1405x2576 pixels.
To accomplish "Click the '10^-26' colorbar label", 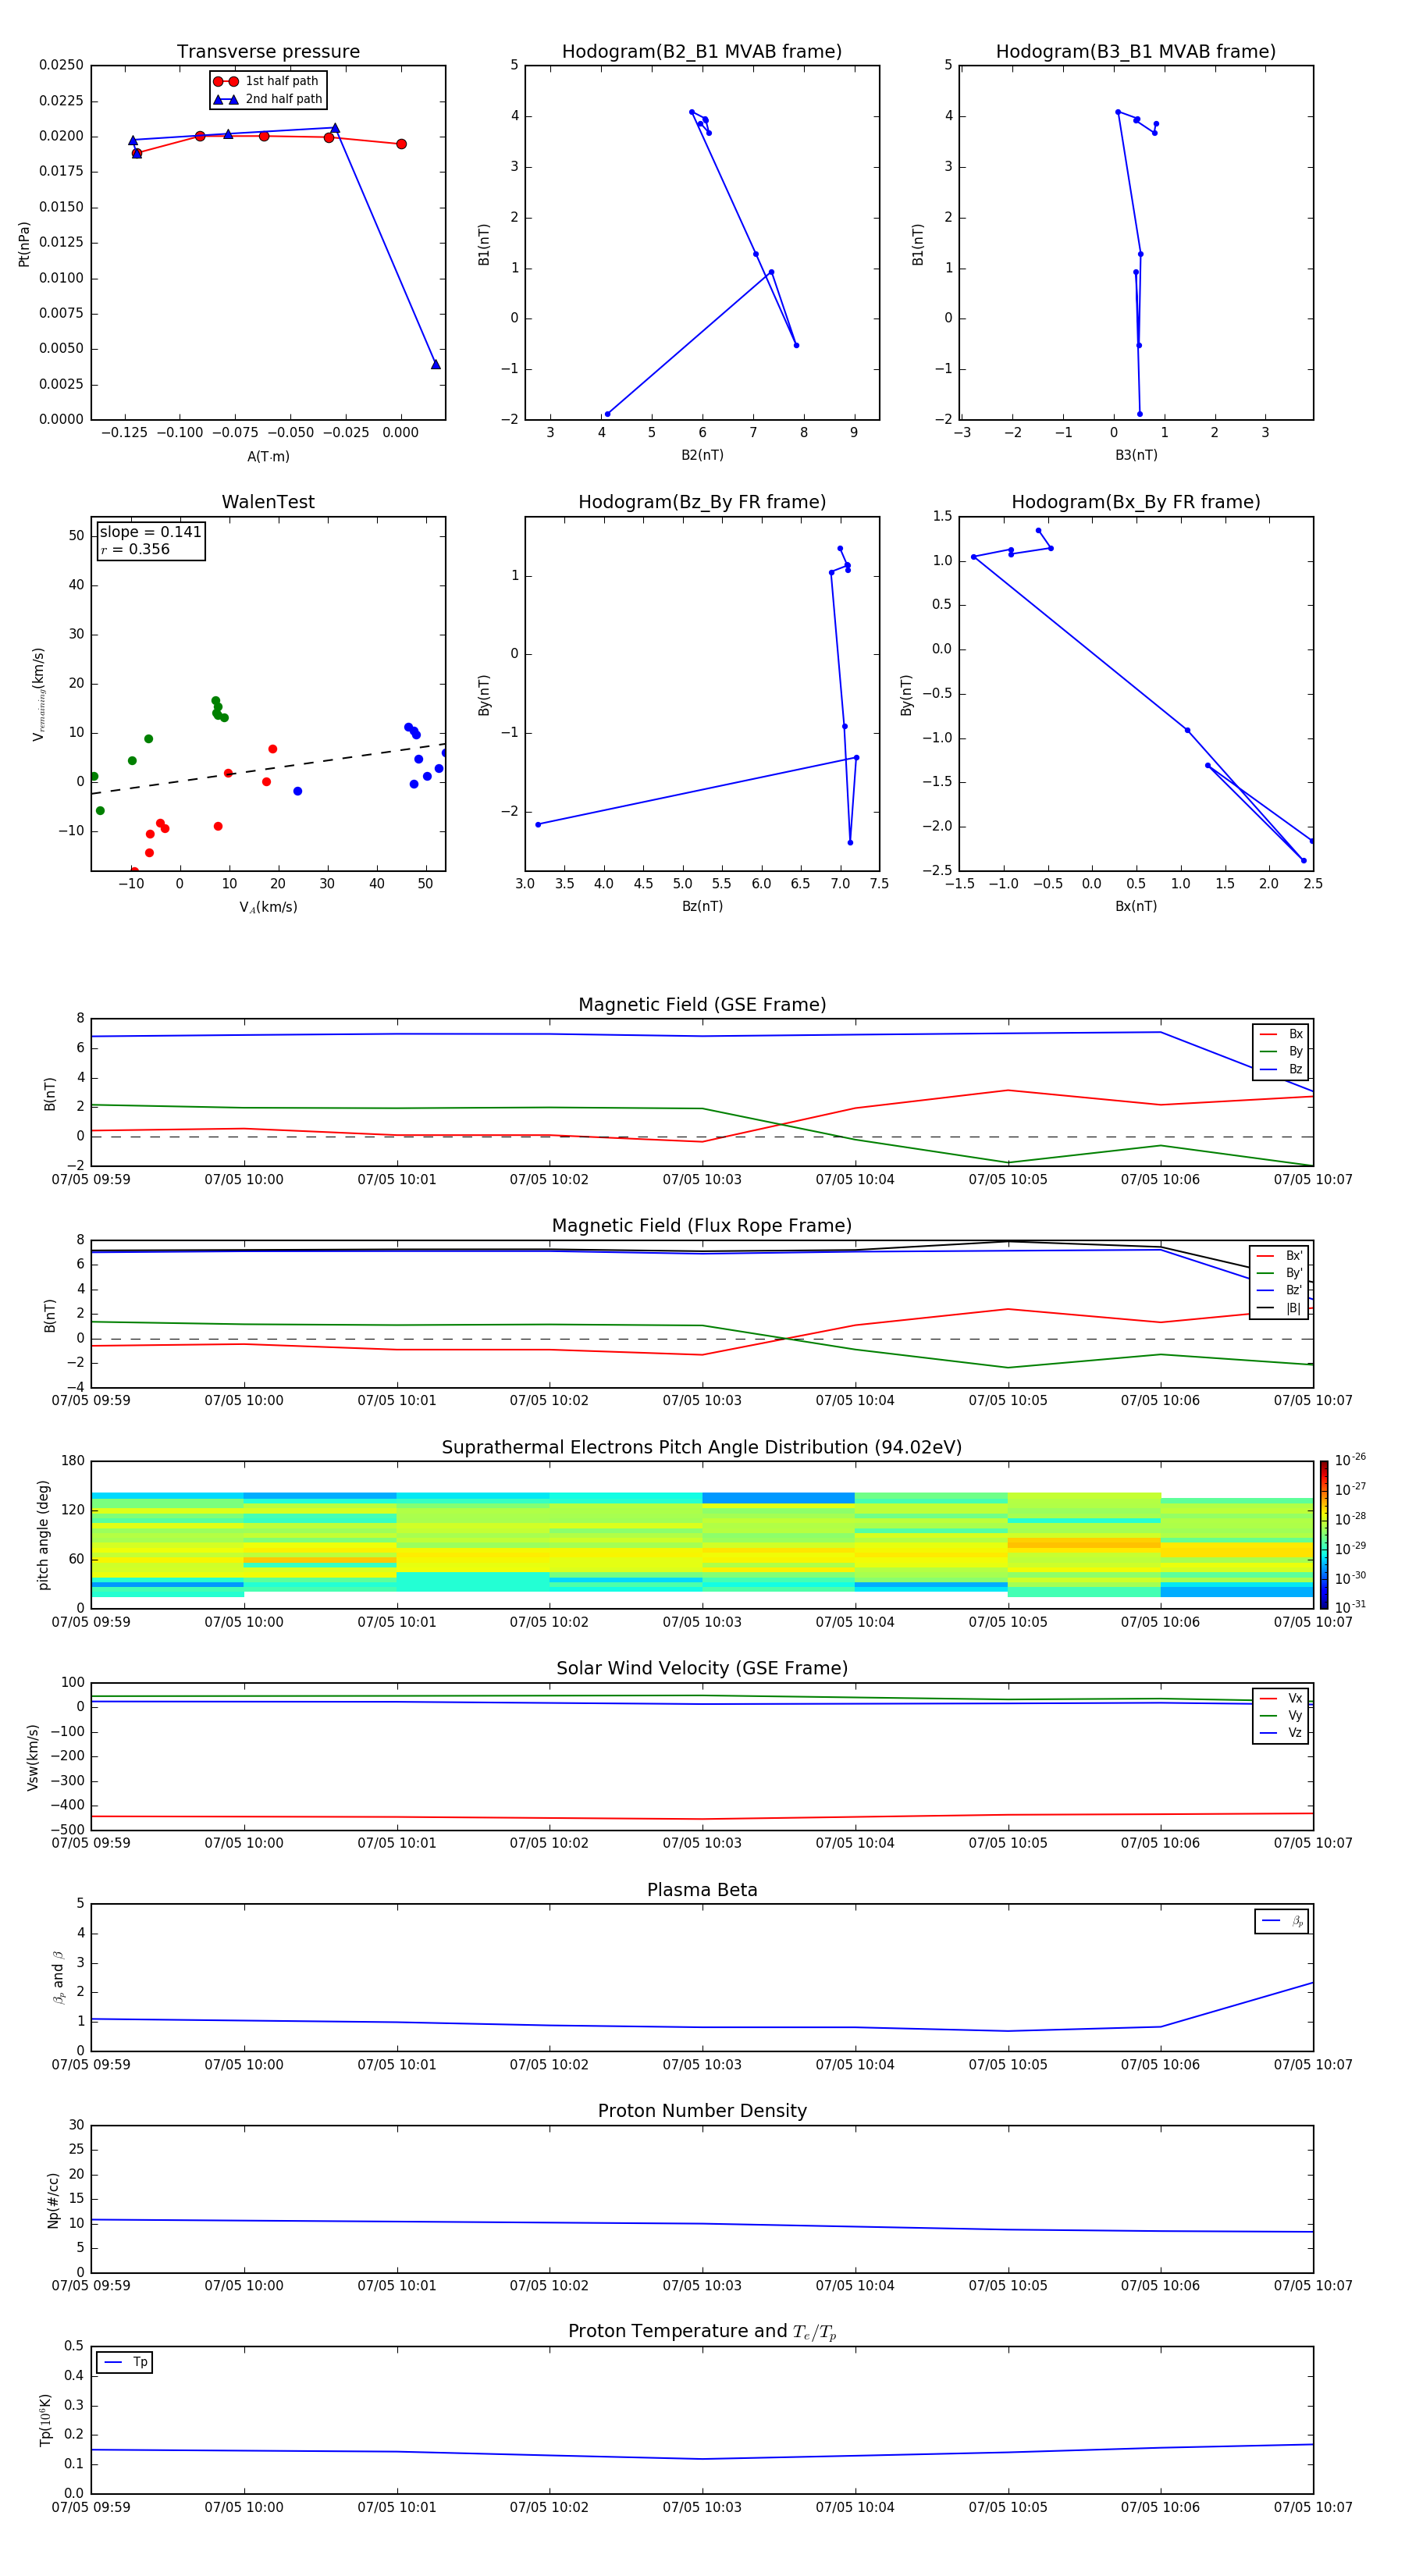I will pos(1350,1460).
